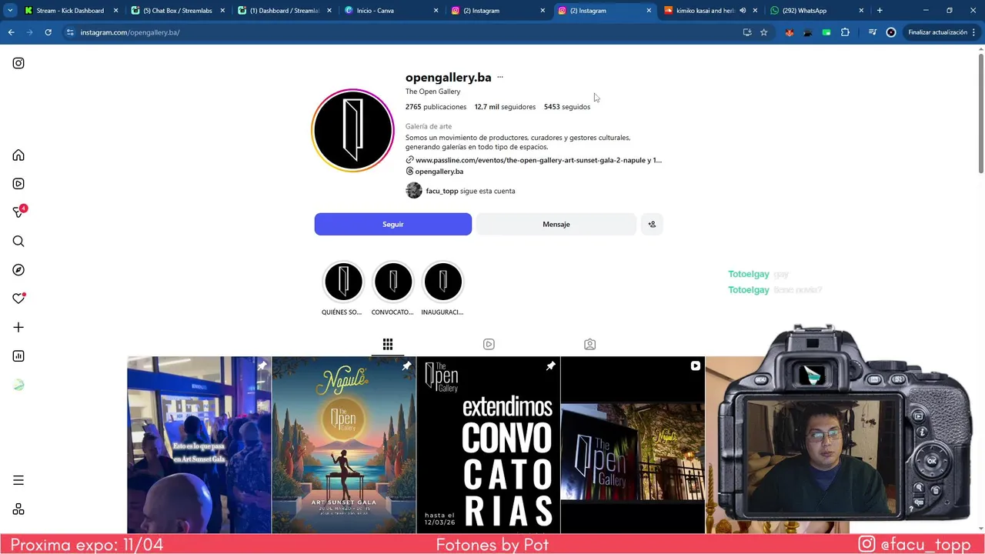Switch to Inicio - Canva tab
The width and height of the screenshot is (985, 554).
(391, 11)
